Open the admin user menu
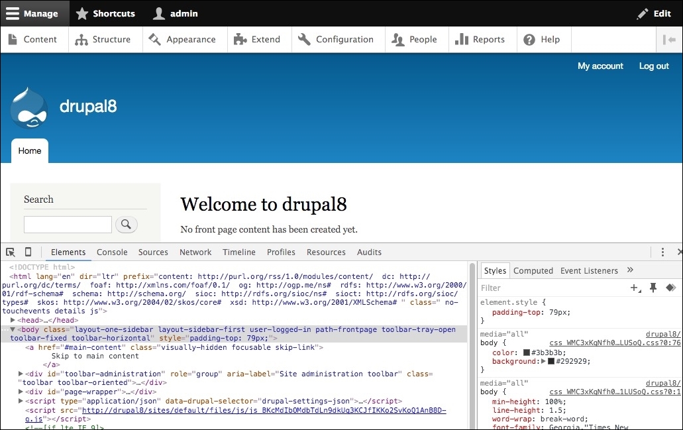 (175, 13)
